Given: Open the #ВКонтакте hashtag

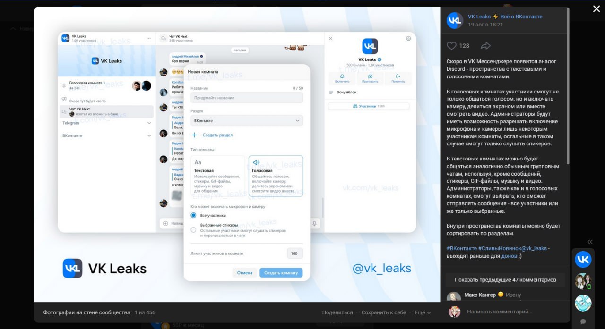Looking at the screenshot, I should 461,248.
